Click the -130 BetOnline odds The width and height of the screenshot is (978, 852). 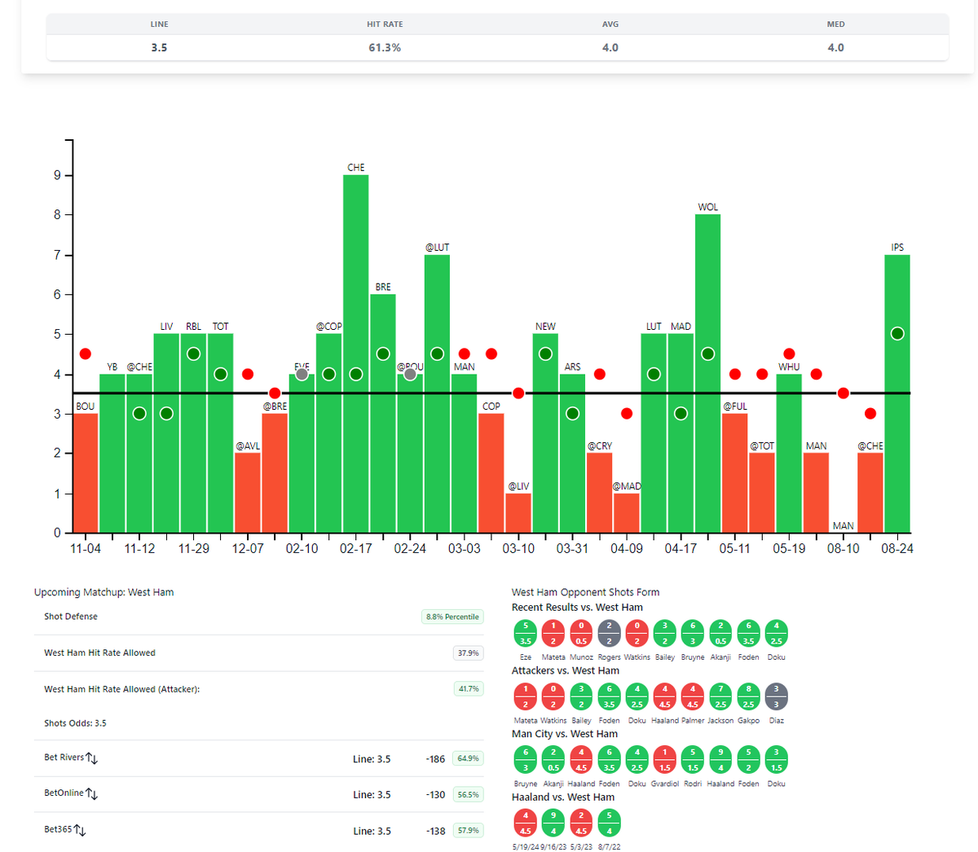pyautogui.click(x=435, y=795)
